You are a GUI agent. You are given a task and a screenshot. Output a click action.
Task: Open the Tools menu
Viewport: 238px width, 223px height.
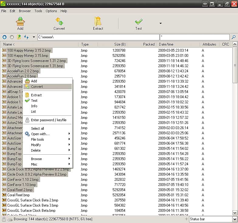(x=38, y=11)
